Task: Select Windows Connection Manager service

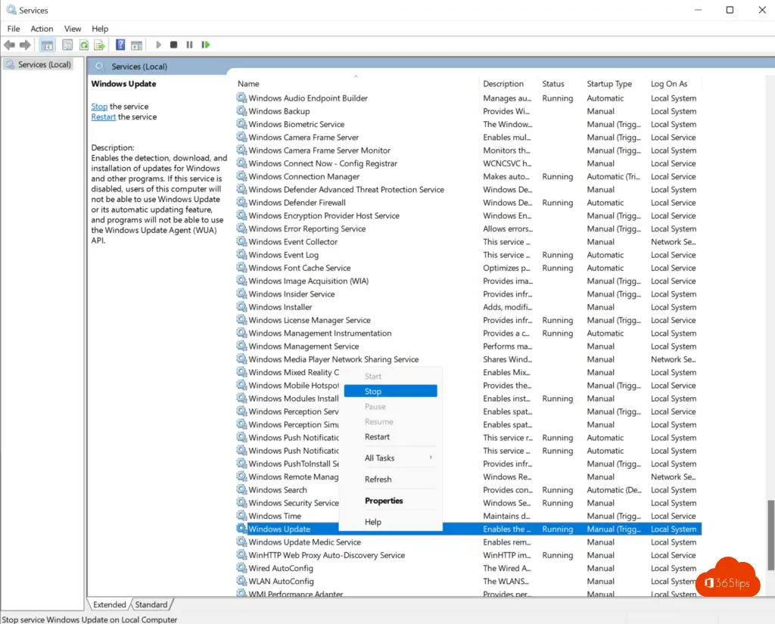Action: (x=468, y=176)
